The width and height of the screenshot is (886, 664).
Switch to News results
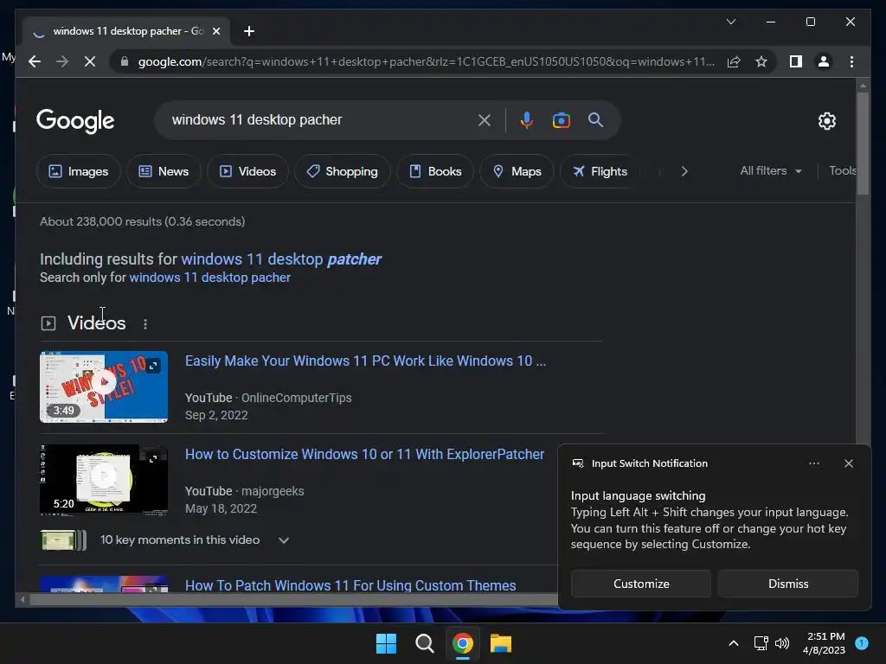(164, 171)
